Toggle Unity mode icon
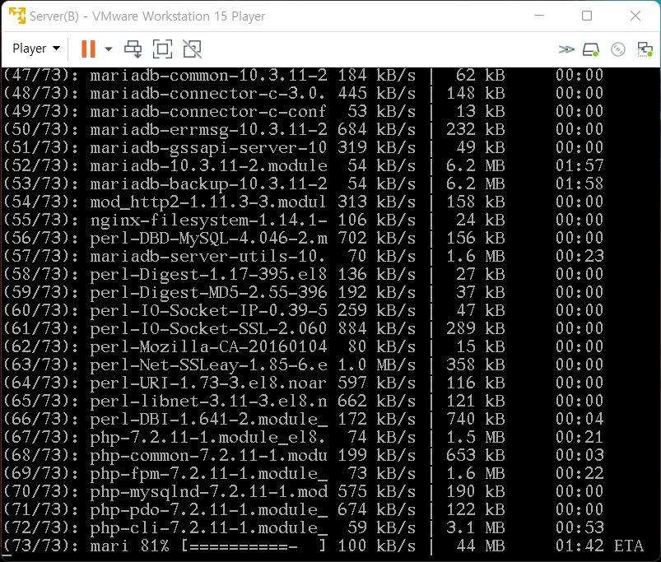 click(x=193, y=49)
